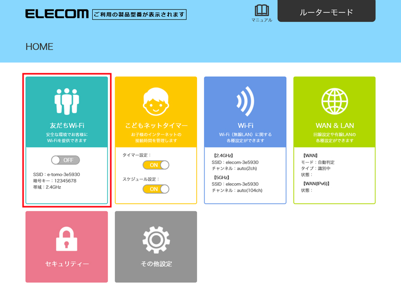Toggle the スケジュール設定 ON switch
The height and width of the screenshot is (292, 401).
(x=156, y=189)
